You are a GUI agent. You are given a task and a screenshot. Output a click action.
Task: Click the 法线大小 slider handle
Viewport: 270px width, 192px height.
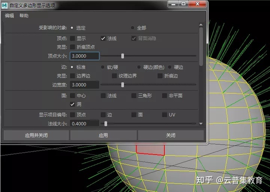pos(106,123)
